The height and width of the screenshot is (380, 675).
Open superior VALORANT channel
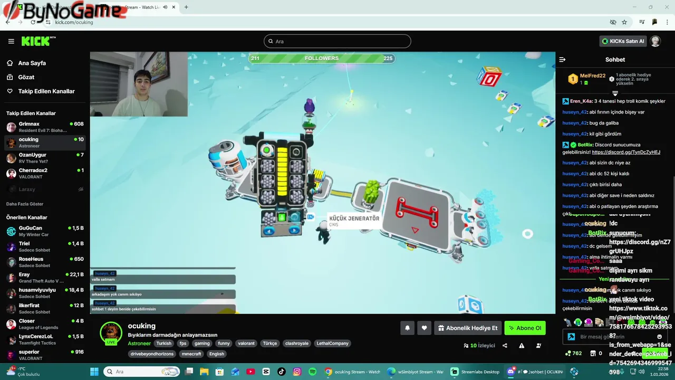[x=45, y=355]
